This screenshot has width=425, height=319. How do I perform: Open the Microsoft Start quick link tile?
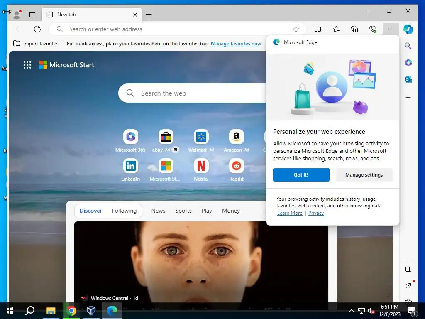point(166,170)
